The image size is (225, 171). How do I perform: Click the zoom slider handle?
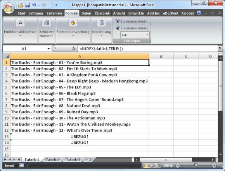point(196,165)
